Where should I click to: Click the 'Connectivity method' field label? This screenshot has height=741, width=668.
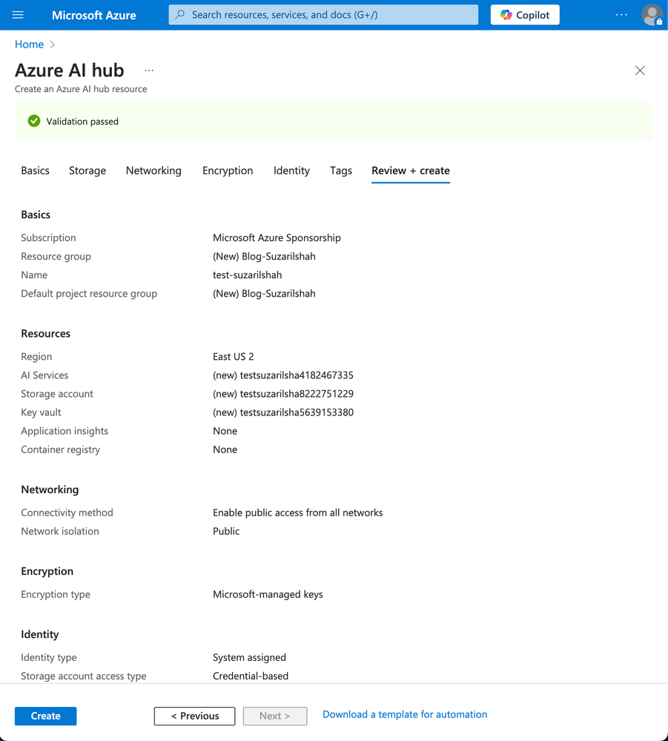(67, 513)
